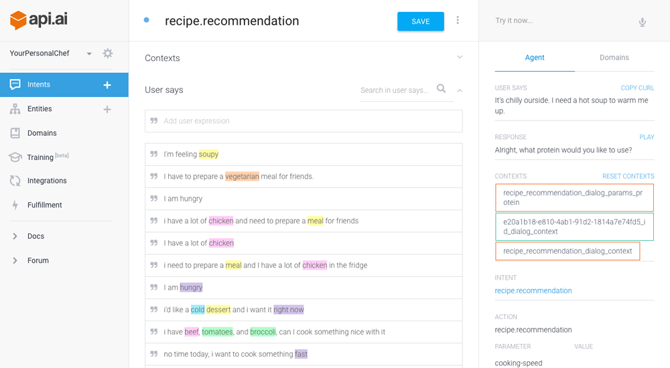Switch to the Domains tab
670x368 pixels.
[614, 58]
